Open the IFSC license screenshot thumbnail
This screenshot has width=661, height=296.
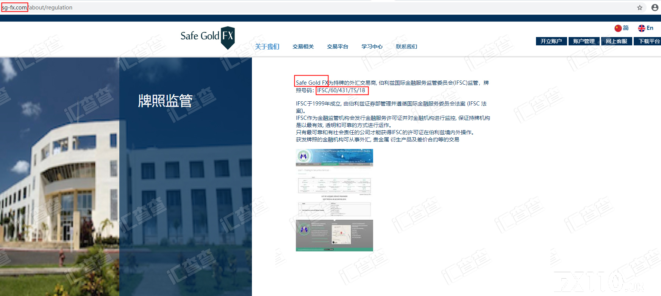click(334, 200)
